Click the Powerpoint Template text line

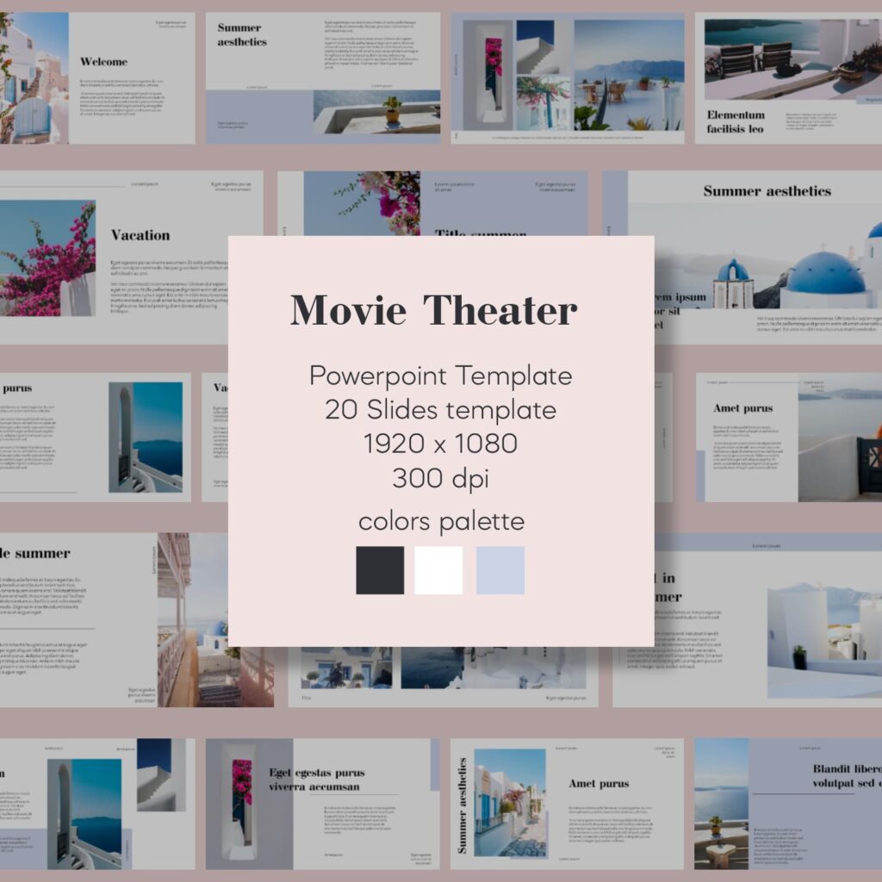click(440, 376)
